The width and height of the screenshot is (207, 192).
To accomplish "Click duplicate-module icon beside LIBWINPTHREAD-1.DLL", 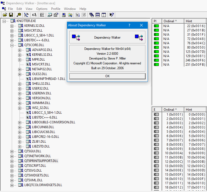I will pos(28,79).
